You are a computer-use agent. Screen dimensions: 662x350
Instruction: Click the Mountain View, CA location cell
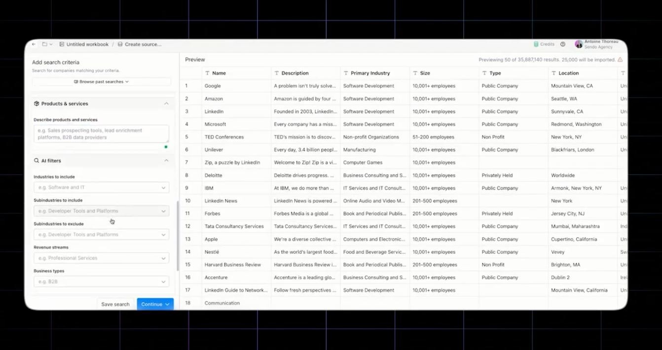583,86
